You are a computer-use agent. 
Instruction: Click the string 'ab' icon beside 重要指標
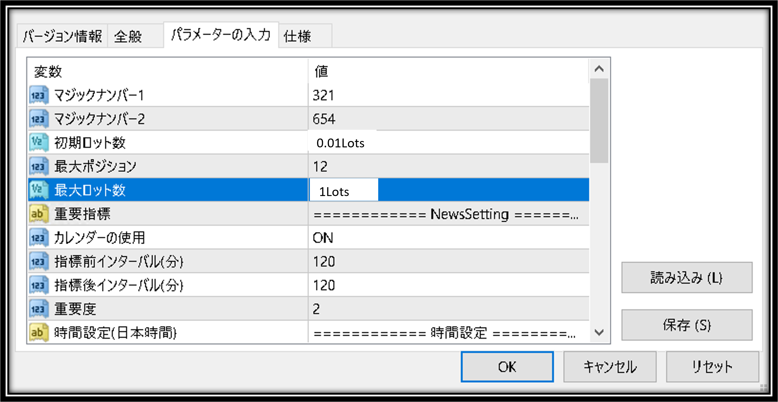[39, 214]
